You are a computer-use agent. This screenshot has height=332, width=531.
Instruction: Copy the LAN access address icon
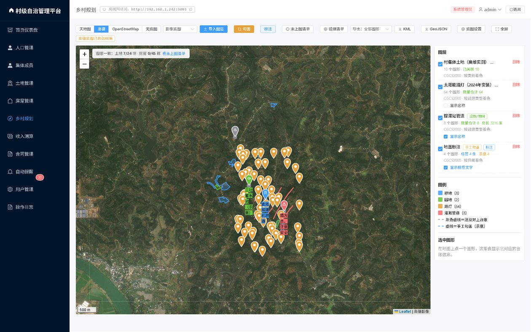[191, 9]
